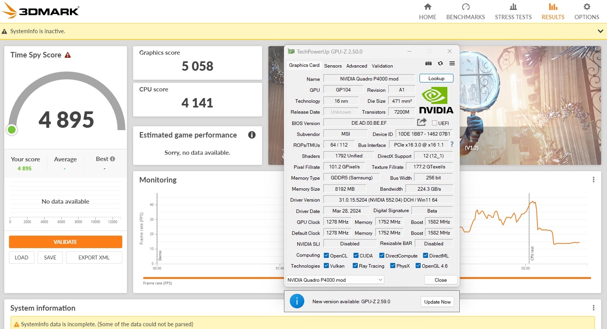The width and height of the screenshot is (607, 329).
Task: Open the NVIDIA Quadro P4000 mod GPU dropdown
Action: coord(335,280)
